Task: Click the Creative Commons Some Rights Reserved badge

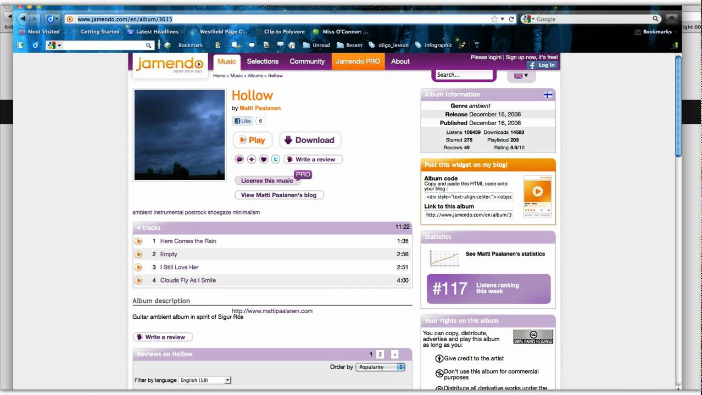Action: point(533,337)
